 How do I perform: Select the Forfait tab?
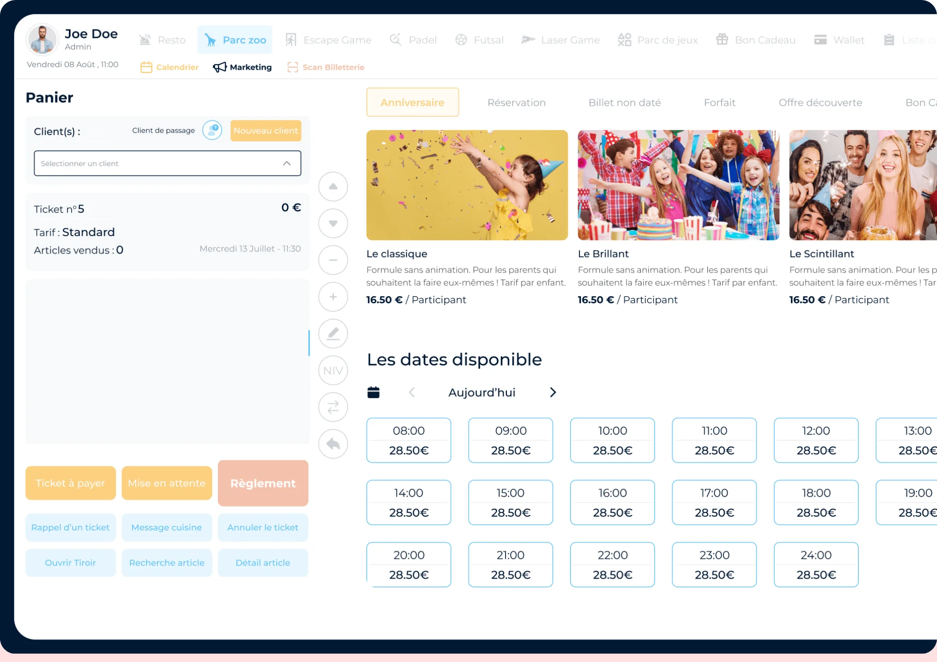click(719, 103)
